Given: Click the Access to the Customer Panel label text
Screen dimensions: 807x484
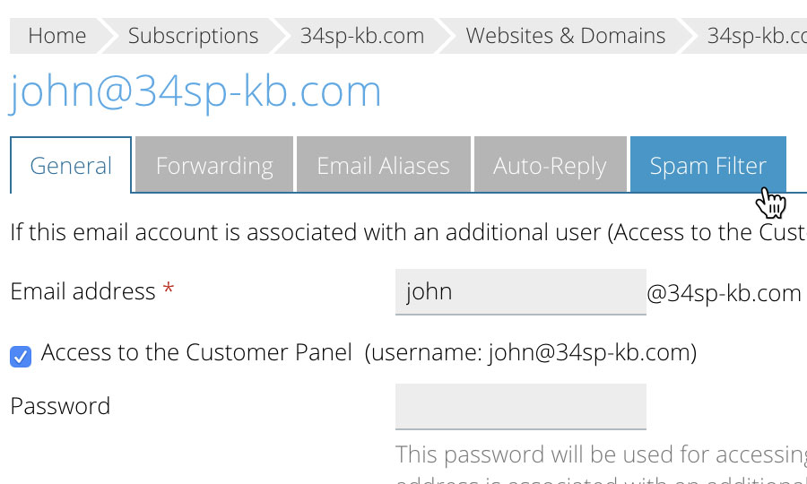Looking at the screenshot, I should point(196,353).
